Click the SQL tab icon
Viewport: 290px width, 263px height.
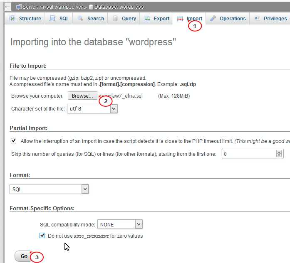point(52,18)
